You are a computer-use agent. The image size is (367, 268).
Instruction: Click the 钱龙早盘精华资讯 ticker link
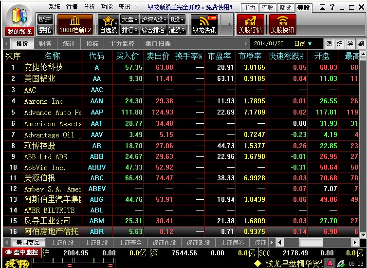[x=294, y=264]
